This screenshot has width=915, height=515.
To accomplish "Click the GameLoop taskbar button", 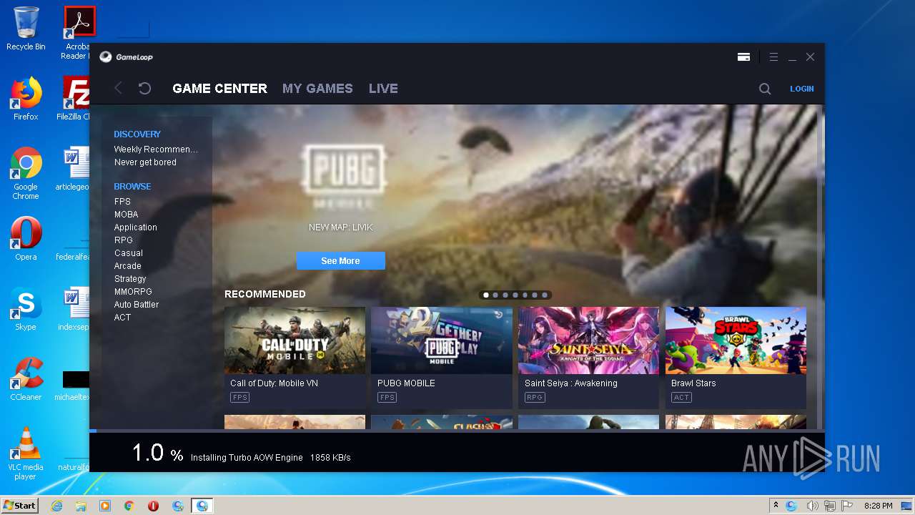I will [x=202, y=506].
